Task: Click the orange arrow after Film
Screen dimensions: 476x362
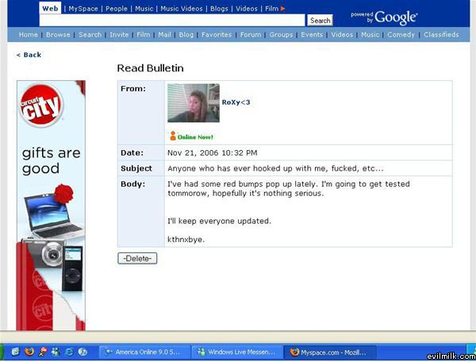Action: (283, 8)
